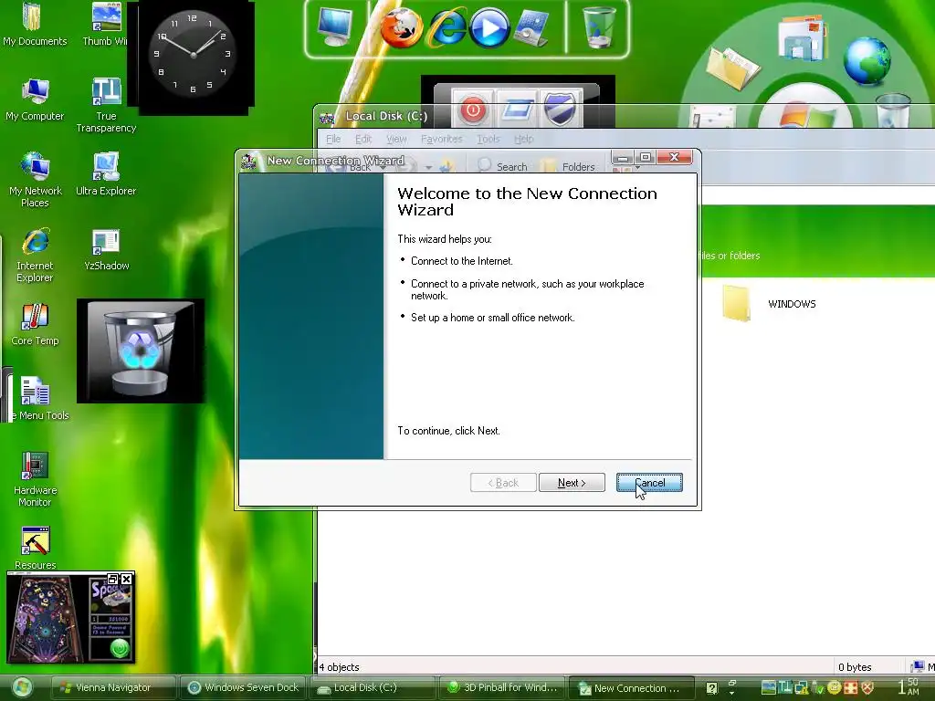Click the recycle bin in top dock
The height and width of the screenshot is (701, 935).
pos(598,26)
